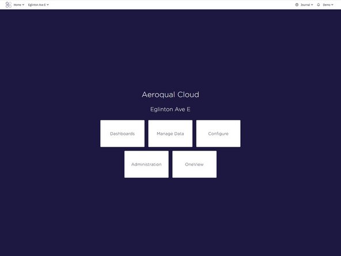Go to the Configure tile
Screen dimensions: 341x256
pyautogui.click(x=218, y=133)
